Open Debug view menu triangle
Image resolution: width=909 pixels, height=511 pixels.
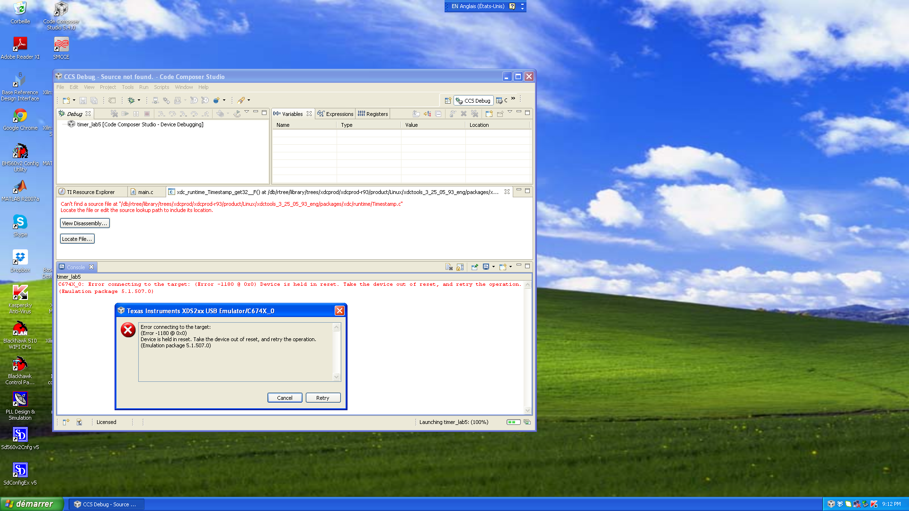coord(247,112)
